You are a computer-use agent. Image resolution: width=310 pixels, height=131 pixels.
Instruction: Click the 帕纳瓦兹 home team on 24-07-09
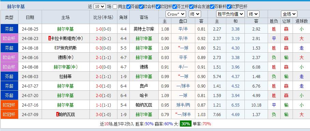67,114
